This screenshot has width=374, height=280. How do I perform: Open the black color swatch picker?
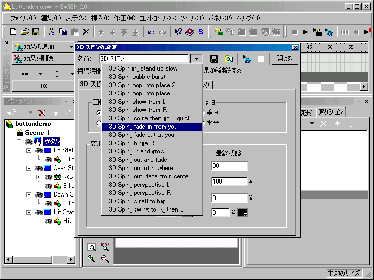(243, 213)
